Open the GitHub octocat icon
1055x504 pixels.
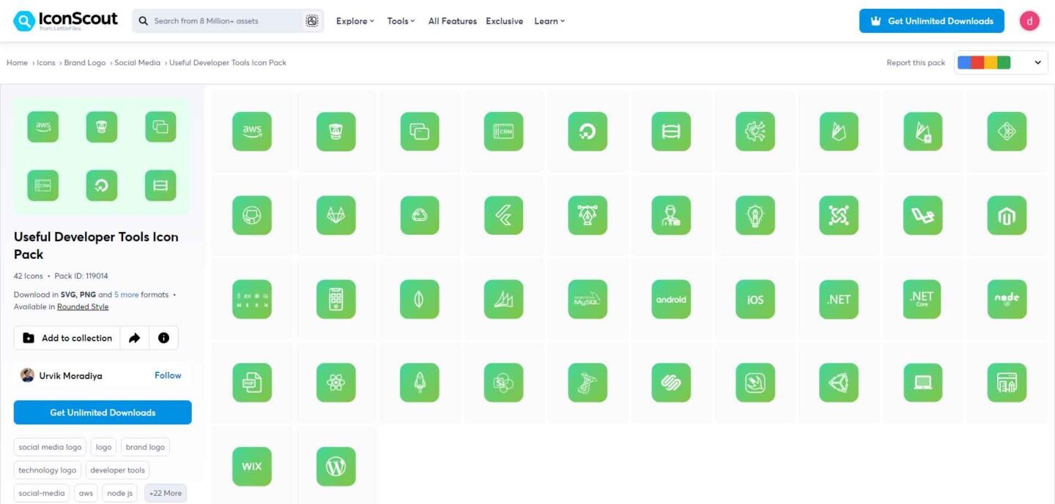point(252,215)
